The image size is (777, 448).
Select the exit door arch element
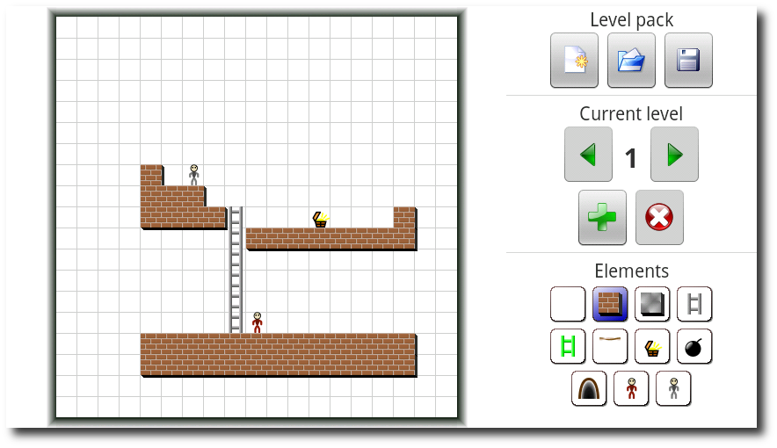(589, 388)
